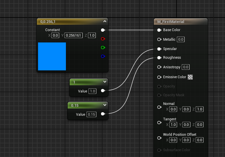Click the Constant node's white RGB output pin
The height and width of the screenshot is (157, 225).
click(x=103, y=30)
